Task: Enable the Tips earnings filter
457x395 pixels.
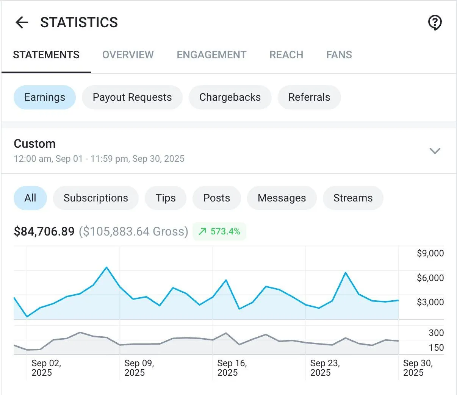Action: point(166,198)
